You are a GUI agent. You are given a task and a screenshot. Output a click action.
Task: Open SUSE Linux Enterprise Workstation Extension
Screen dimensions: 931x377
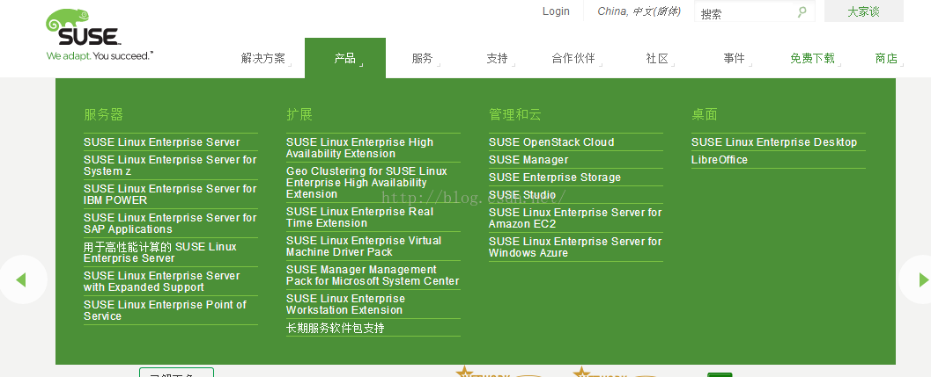tap(345, 305)
